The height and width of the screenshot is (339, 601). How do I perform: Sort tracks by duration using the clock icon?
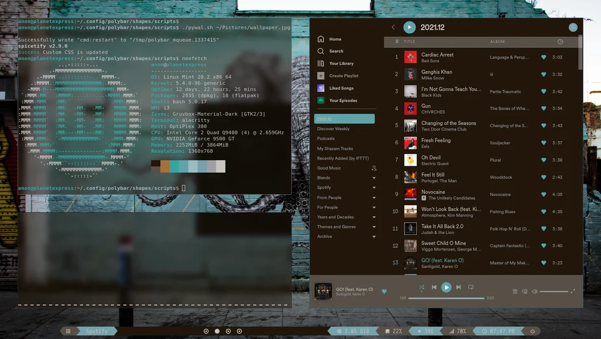pyautogui.click(x=561, y=41)
